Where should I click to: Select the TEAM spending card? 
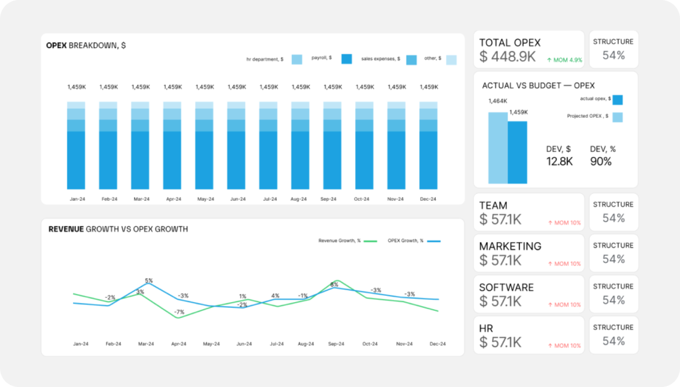point(528,212)
